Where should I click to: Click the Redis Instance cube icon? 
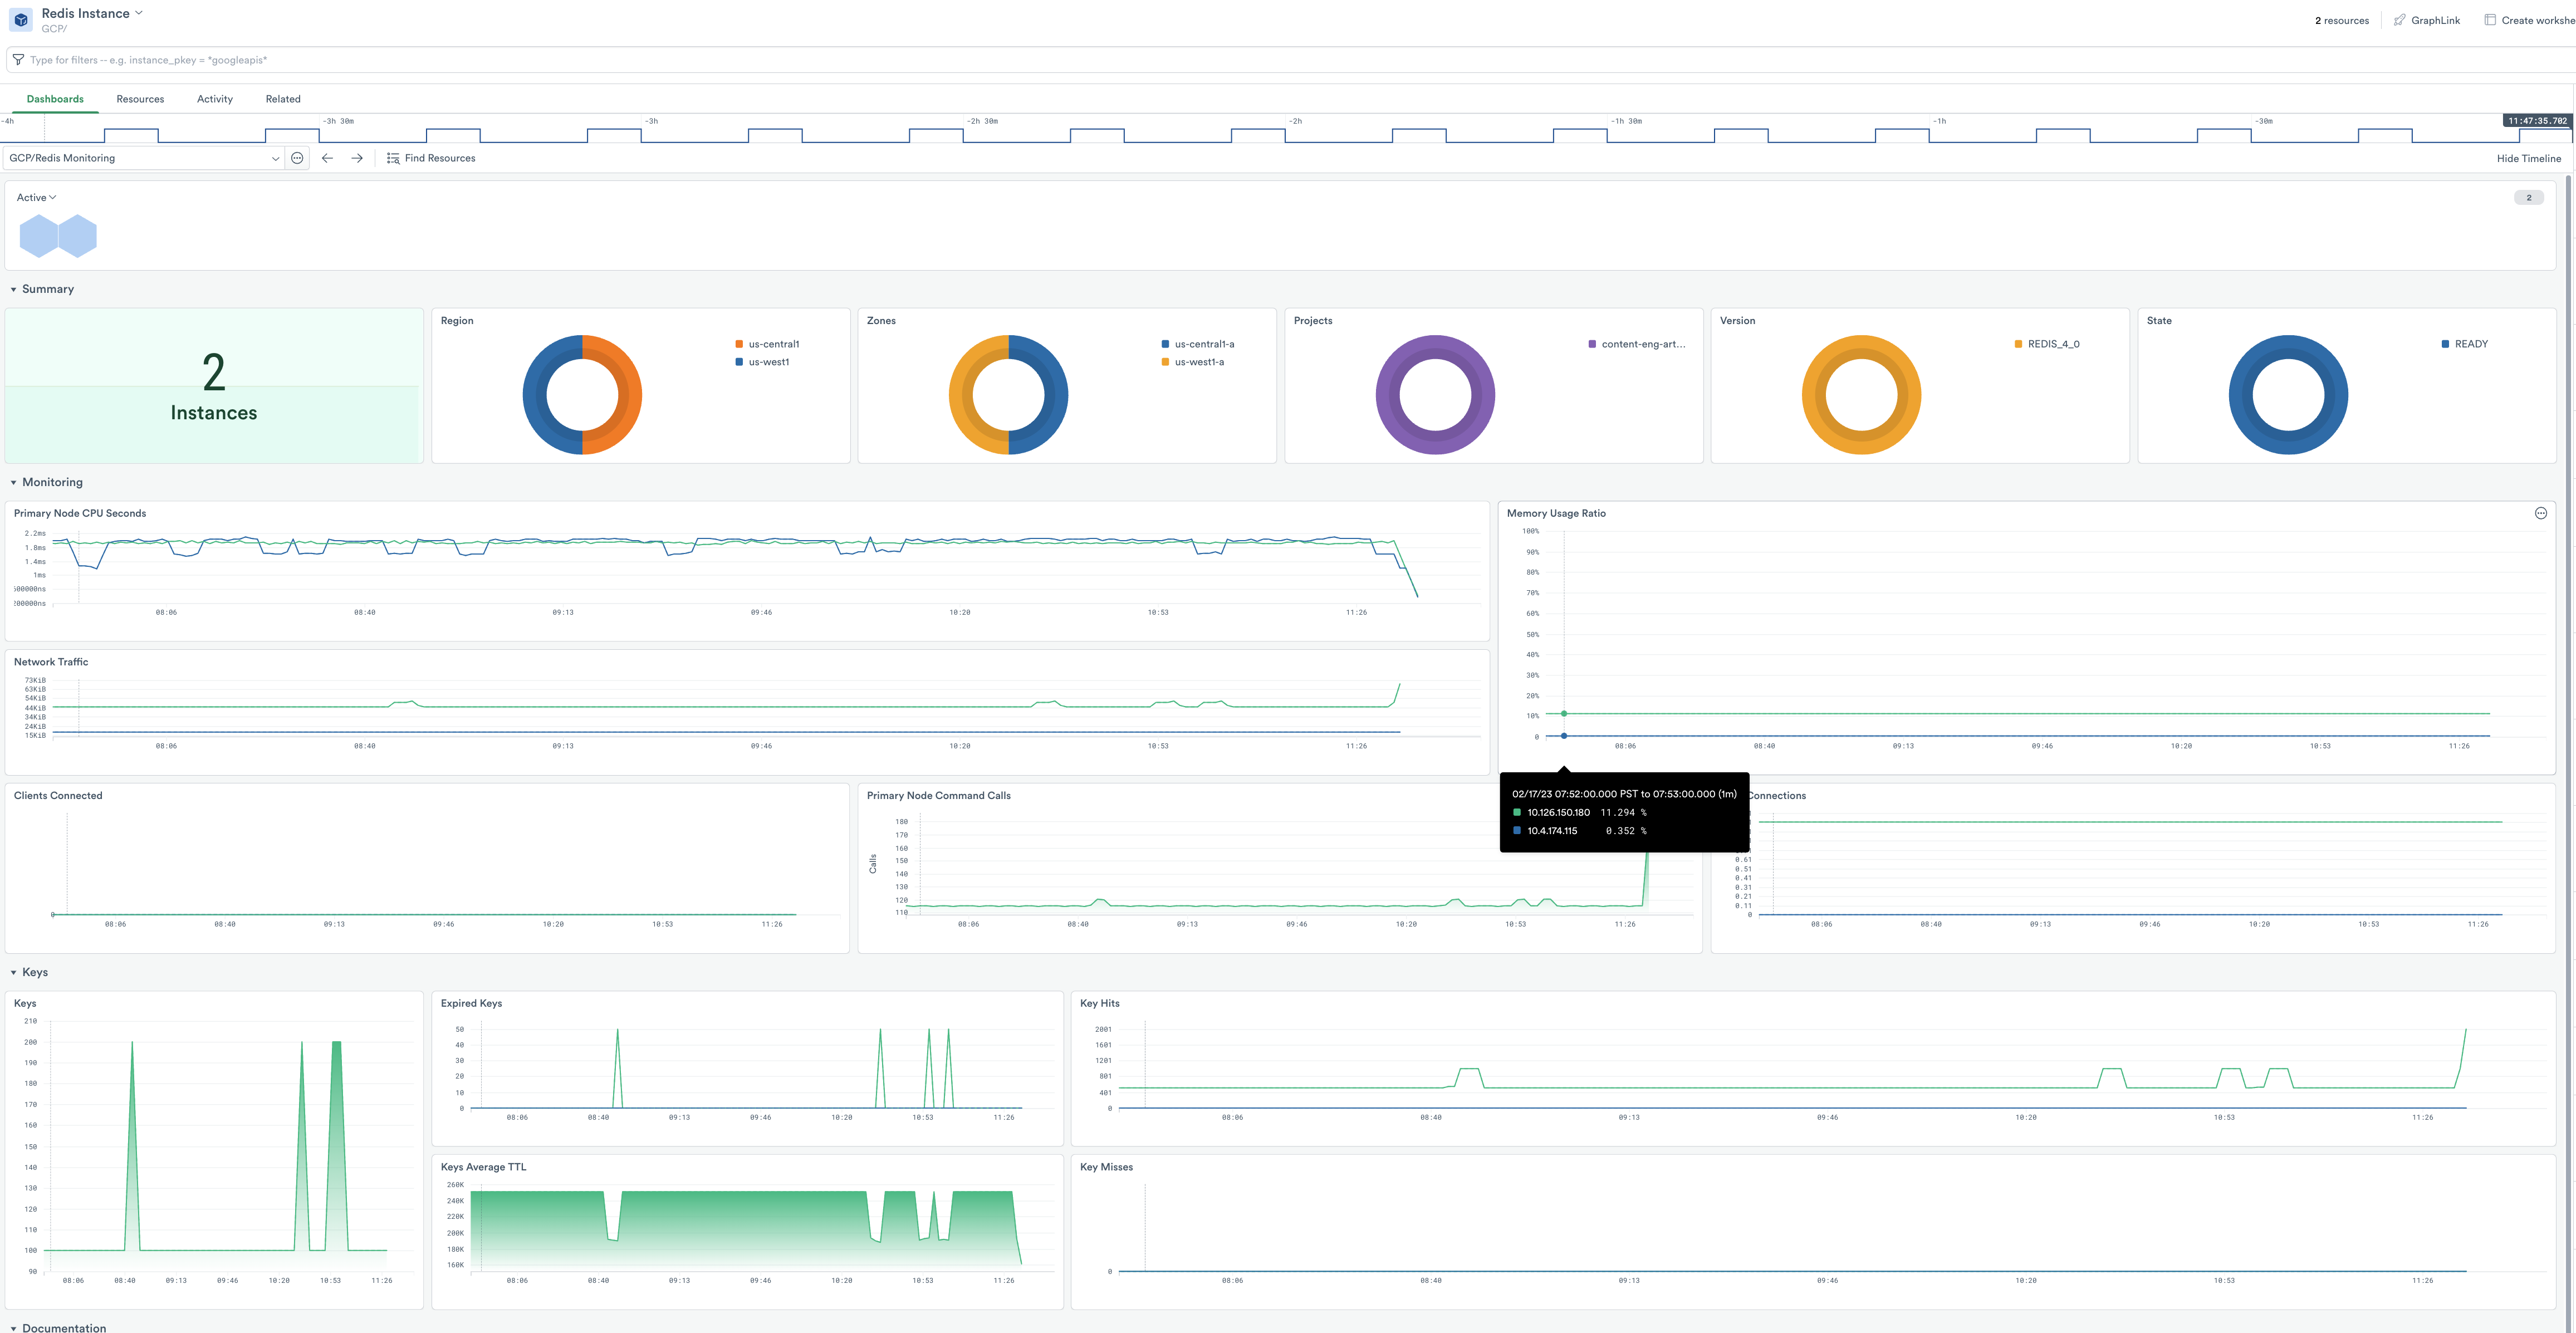tap(21, 20)
